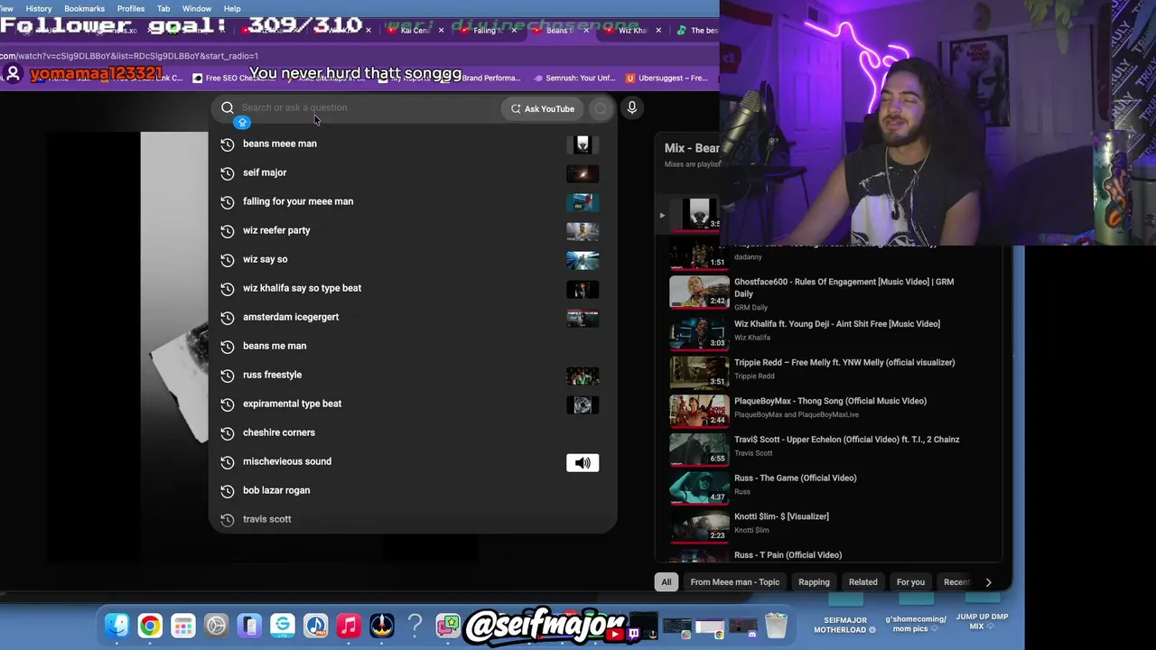Choose 'bob lazar rogan' from suggestions
This screenshot has width=1156, height=650.
[x=413, y=490]
